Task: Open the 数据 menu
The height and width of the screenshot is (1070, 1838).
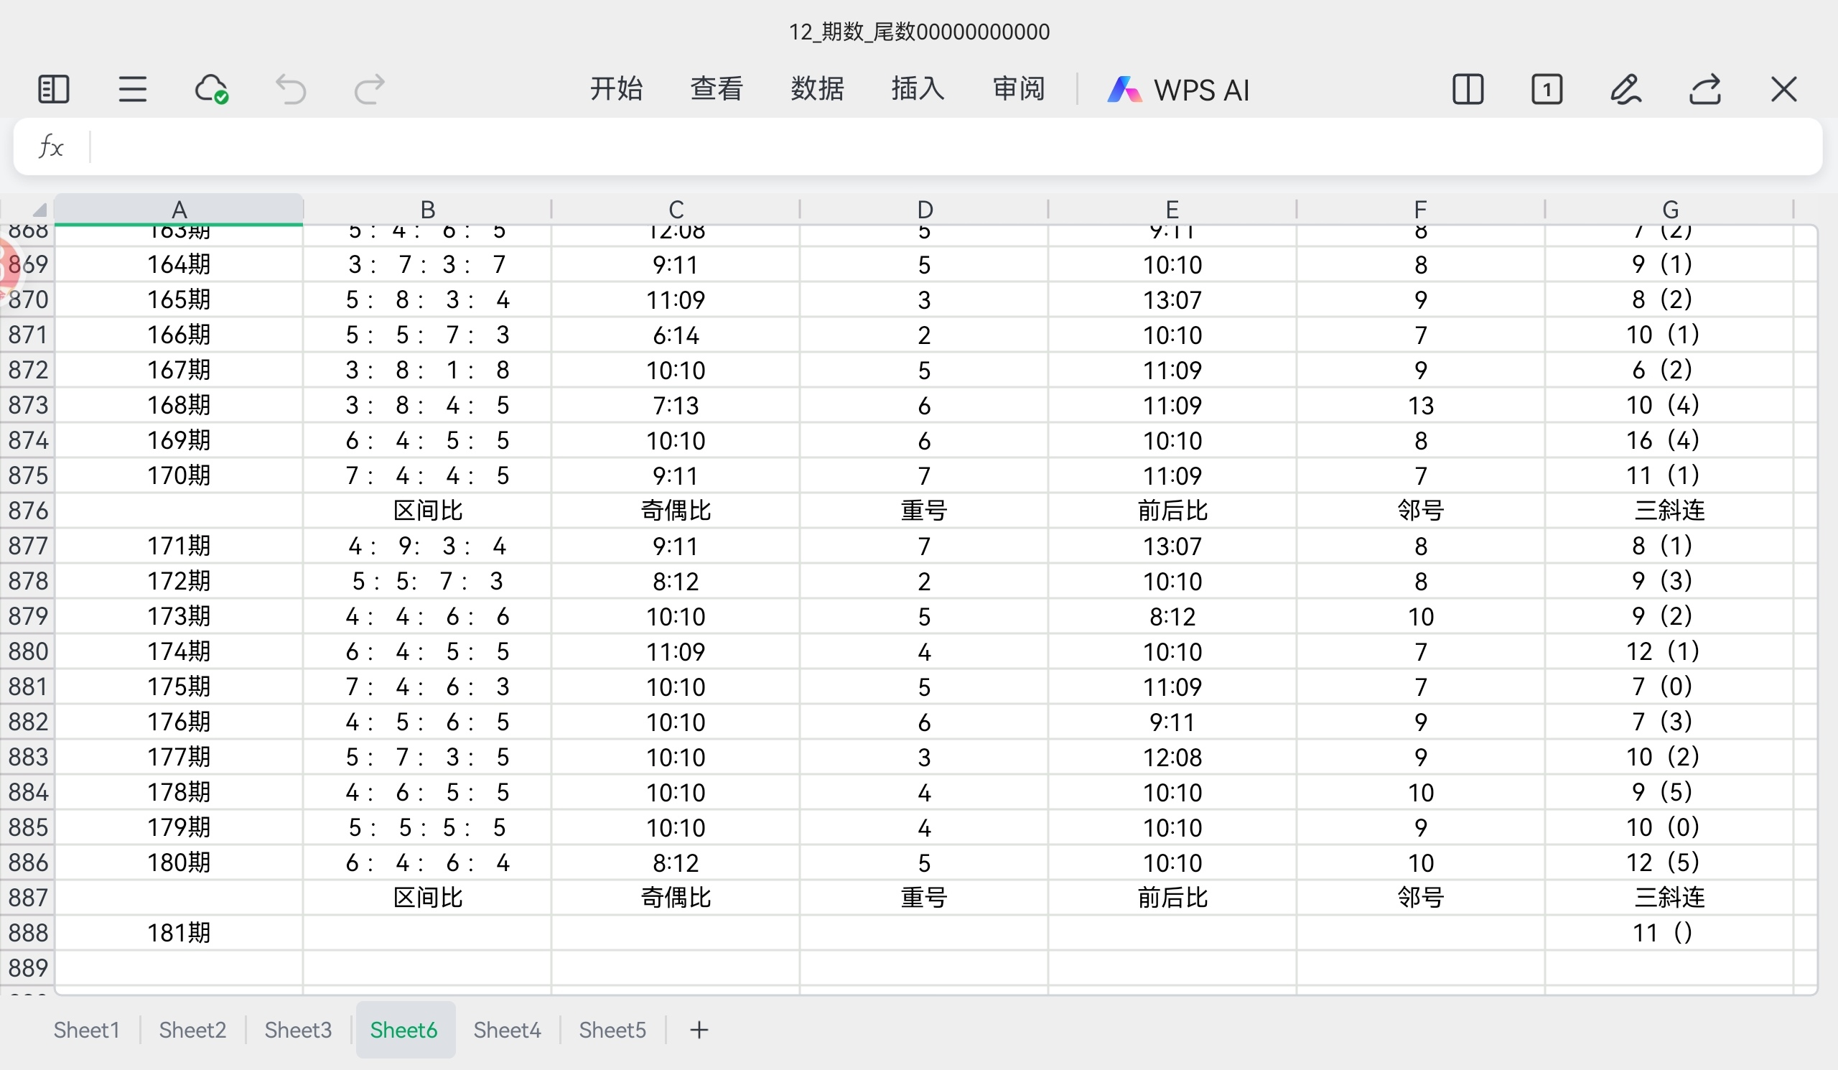Action: tap(817, 89)
